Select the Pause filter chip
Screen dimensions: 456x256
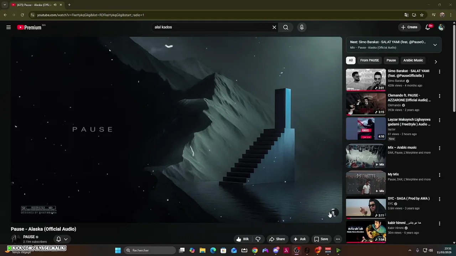point(391,60)
